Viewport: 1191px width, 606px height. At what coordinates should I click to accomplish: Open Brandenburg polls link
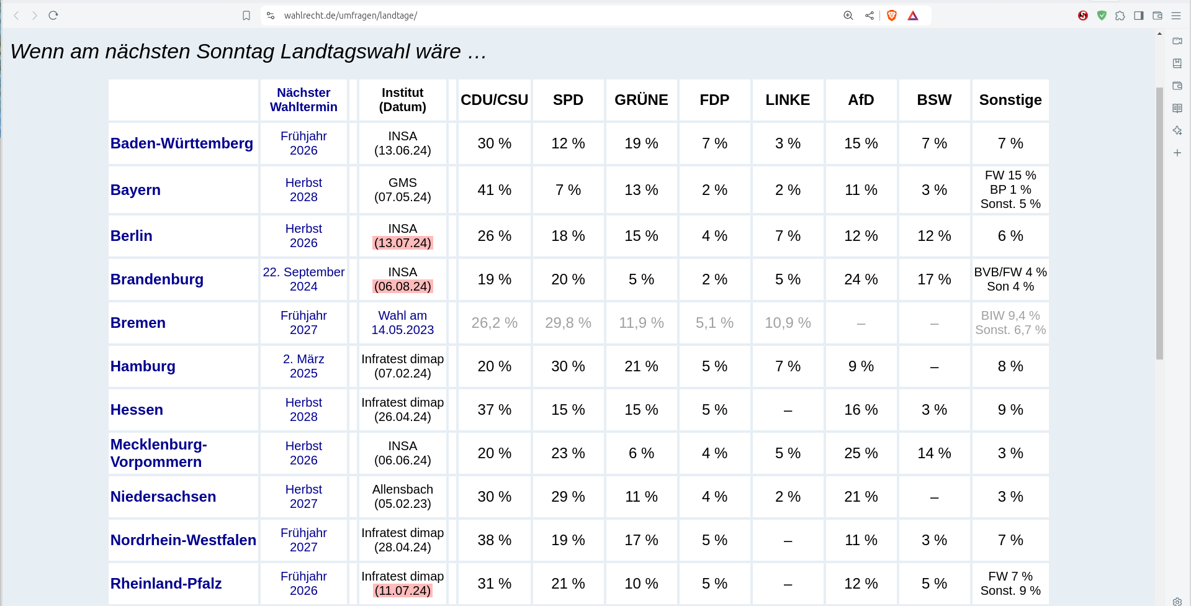[157, 279]
